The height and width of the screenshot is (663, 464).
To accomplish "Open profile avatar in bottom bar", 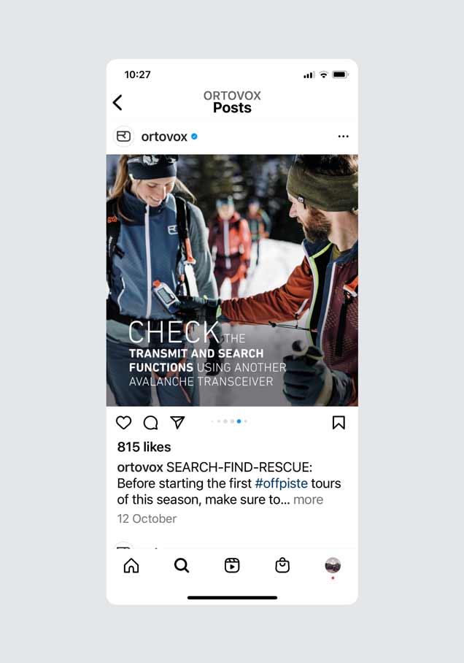I will pos(333,565).
